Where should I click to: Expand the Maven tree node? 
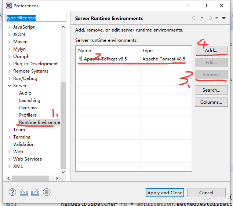tap(10, 42)
